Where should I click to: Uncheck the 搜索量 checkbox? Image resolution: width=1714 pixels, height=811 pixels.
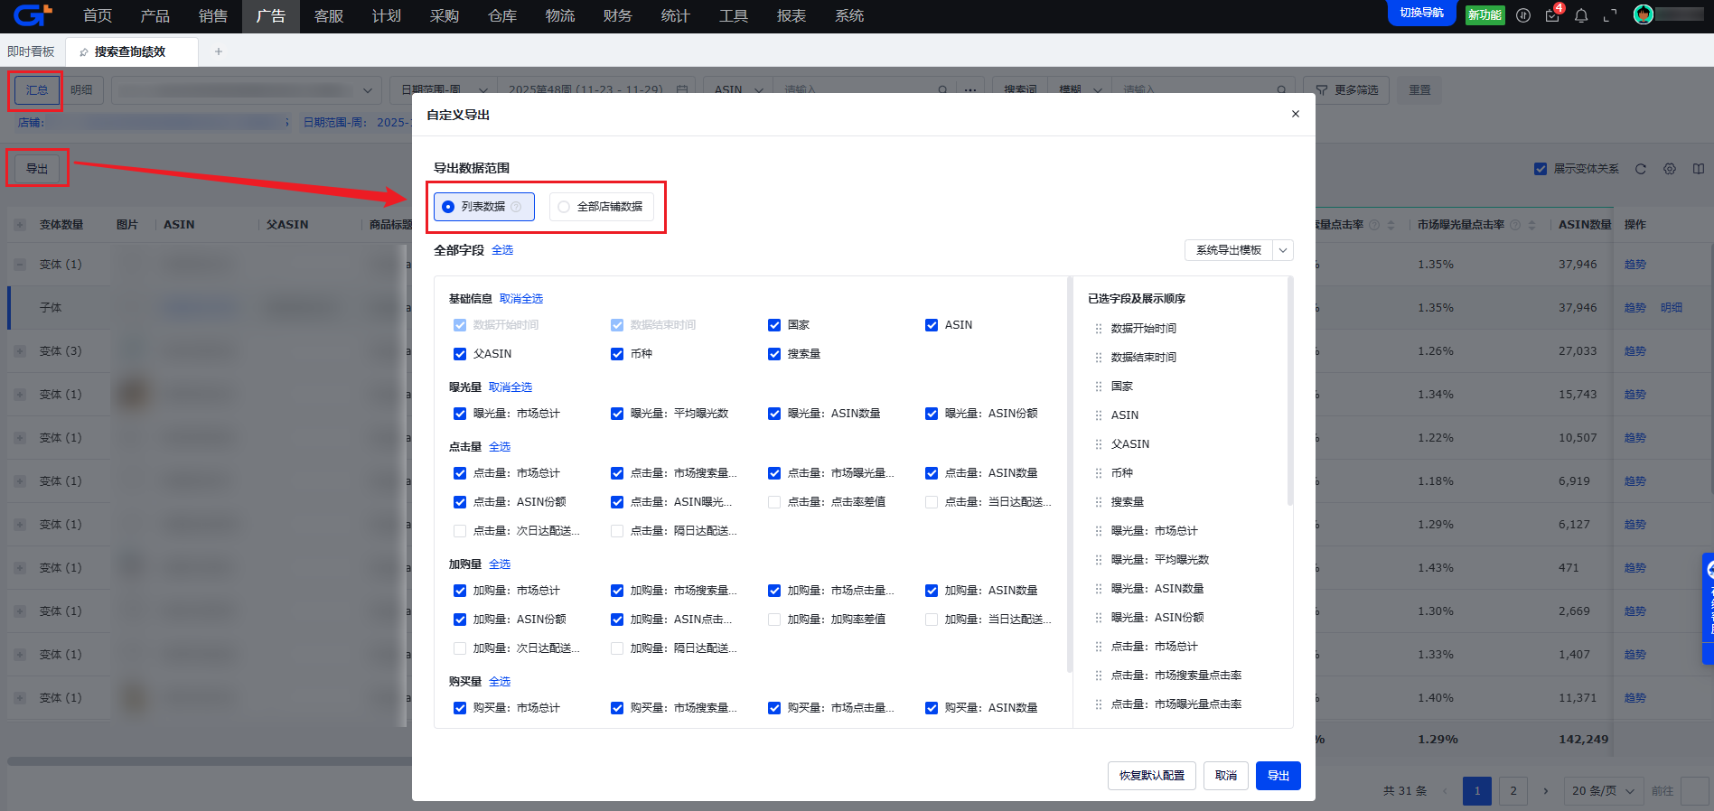(x=774, y=354)
